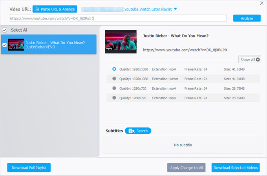The width and height of the screenshot is (267, 176).
Task: Select the Justin Bieber thumbnail in the list
Action: tap(16, 45)
